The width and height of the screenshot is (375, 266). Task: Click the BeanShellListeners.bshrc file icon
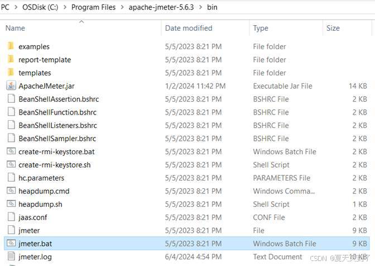coord(11,125)
